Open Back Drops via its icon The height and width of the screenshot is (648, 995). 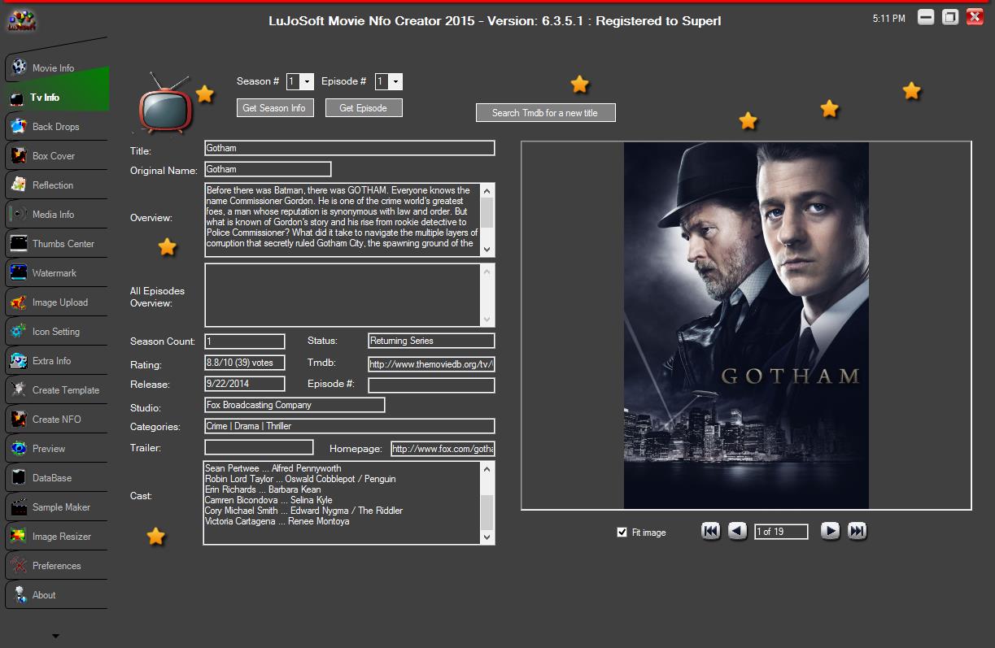[x=18, y=126]
